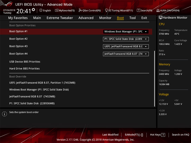
Task: Switch to Monitor tab
Action: coord(105,18)
